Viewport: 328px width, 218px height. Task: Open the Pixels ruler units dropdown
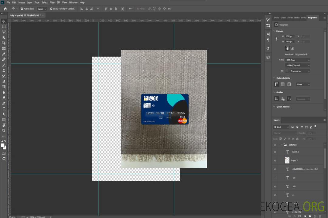point(303,84)
